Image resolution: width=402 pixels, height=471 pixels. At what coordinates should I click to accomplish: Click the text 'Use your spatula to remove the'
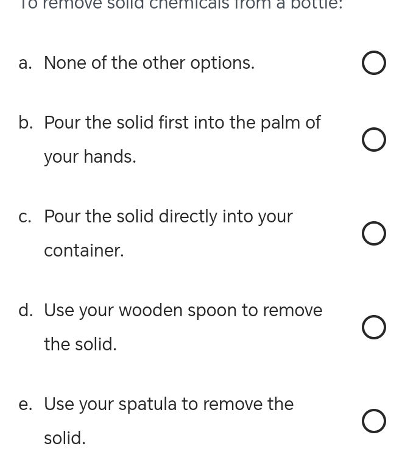click(x=169, y=404)
